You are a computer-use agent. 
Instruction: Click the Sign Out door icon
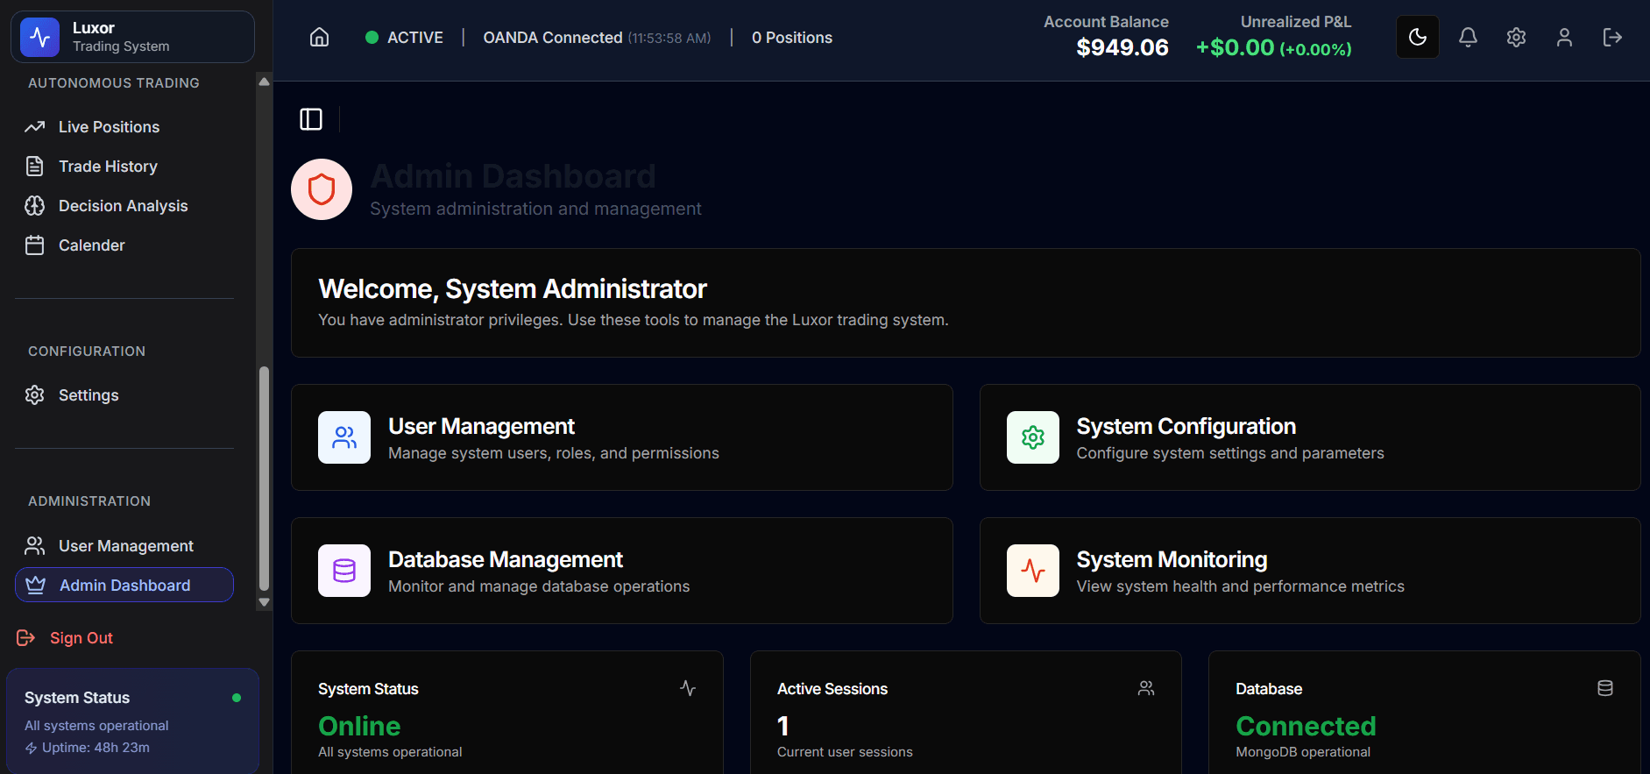(26, 638)
